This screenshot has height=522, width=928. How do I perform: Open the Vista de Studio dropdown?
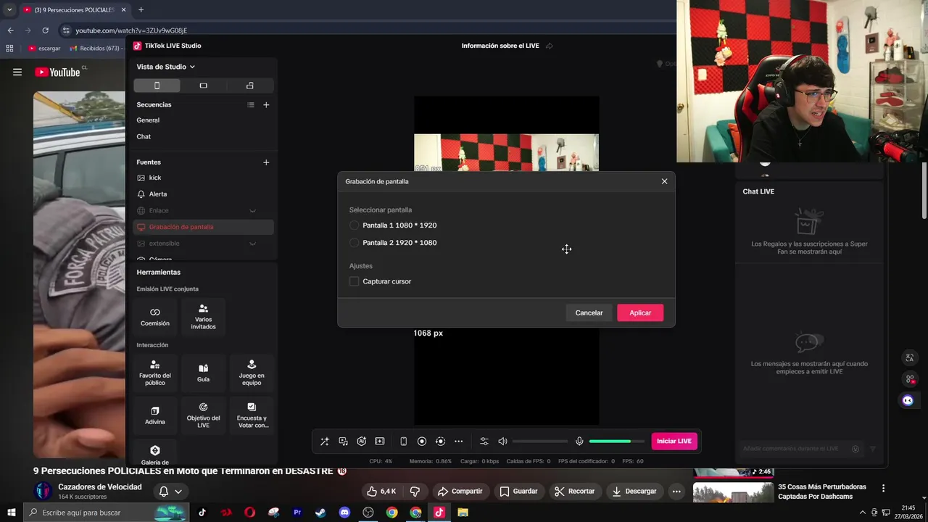(165, 67)
